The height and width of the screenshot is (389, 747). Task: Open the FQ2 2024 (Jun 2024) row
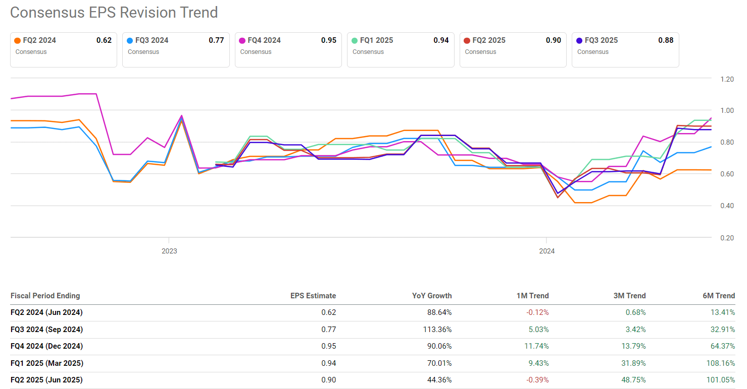pos(46,312)
